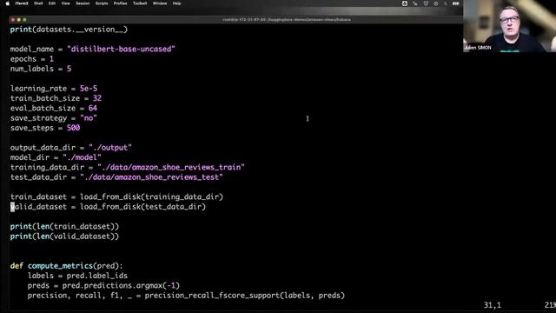The image size is (556, 313).
Task: Click the terminal window title bar text
Action: pyautogui.click(x=287, y=20)
